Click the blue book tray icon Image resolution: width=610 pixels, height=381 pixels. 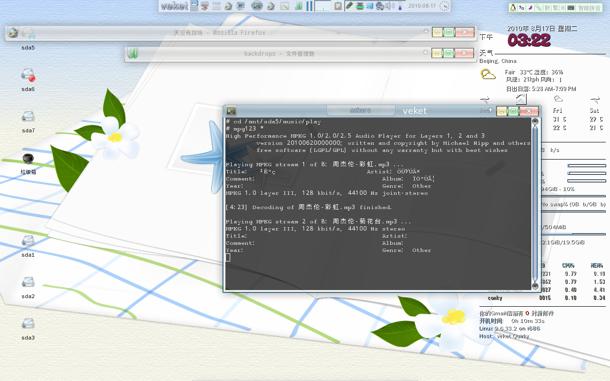(x=370, y=6)
